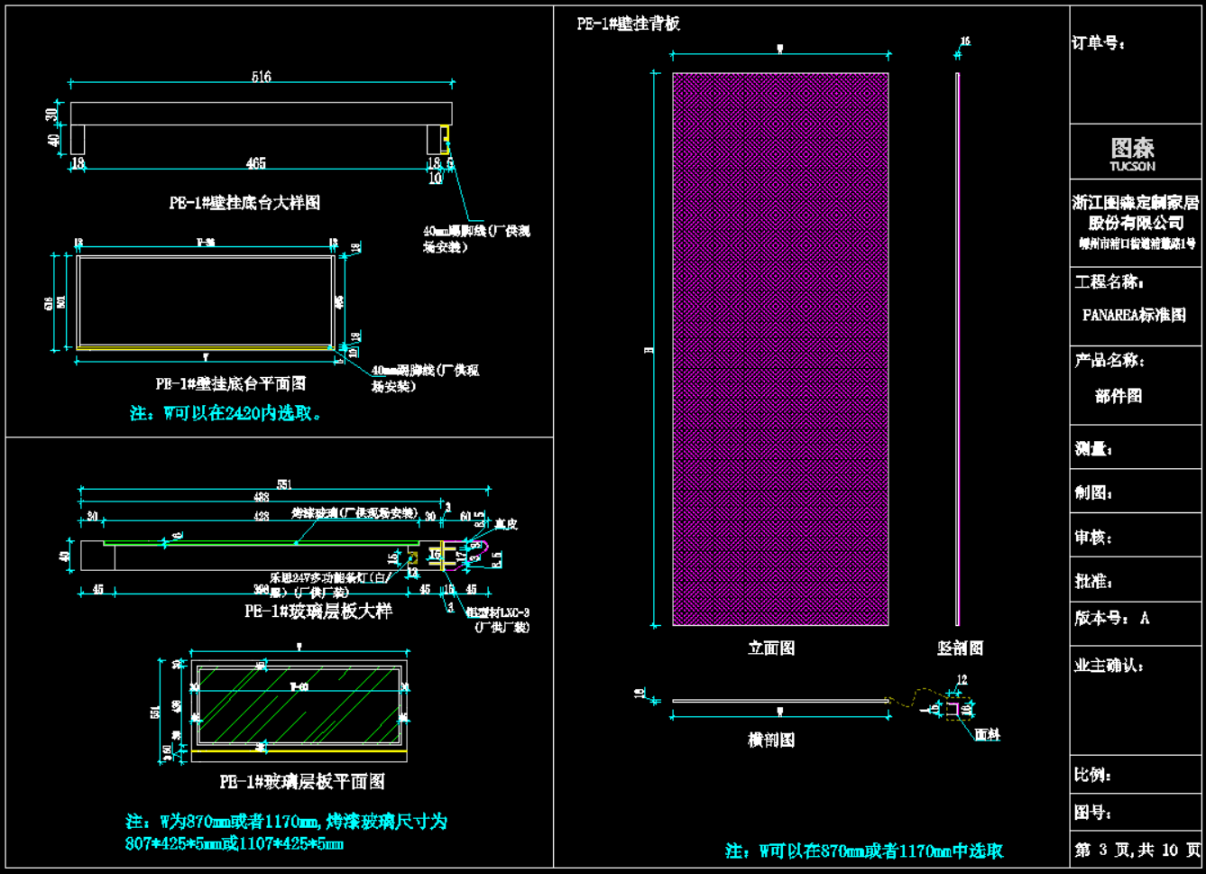The width and height of the screenshot is (1206, 874).
Task: Select the PE-1#壁挂底台平面图 title text
Action: [231, 384]
